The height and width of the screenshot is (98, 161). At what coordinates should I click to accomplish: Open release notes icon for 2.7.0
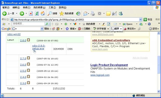pyautogui.click(x=28, y=58)
